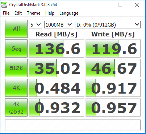
Task: Start the 512K random test
Action: point(16,68)
